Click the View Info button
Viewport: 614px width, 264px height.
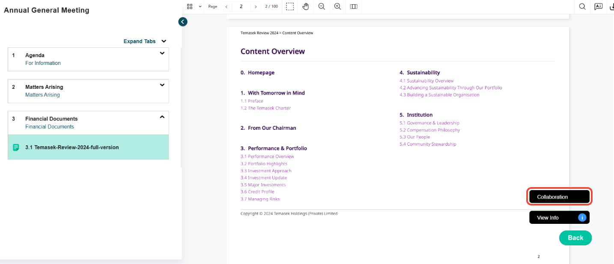pos(559,217)
